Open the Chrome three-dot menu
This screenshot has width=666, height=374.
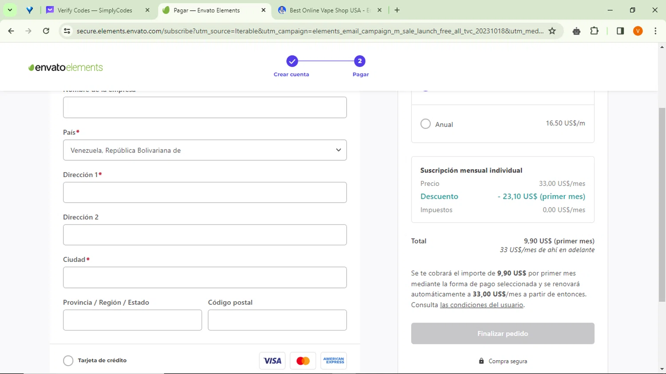coord(655,31)
